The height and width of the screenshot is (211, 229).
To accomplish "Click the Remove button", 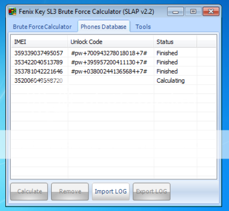I will point(70,191).
